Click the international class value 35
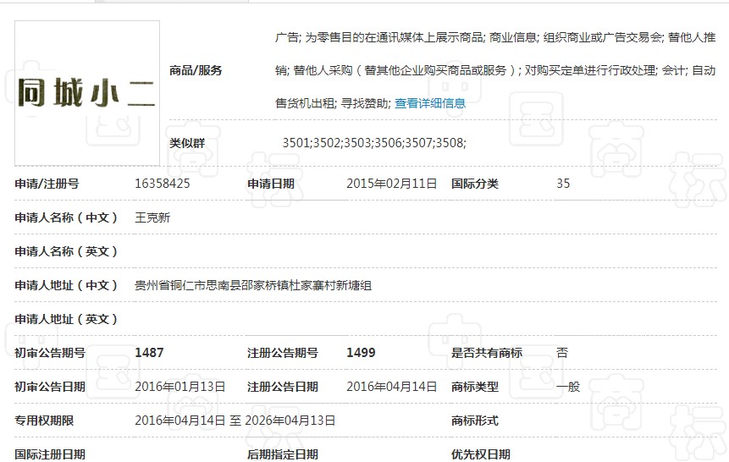Screen dimensions: 729x462 coord(563,184)
